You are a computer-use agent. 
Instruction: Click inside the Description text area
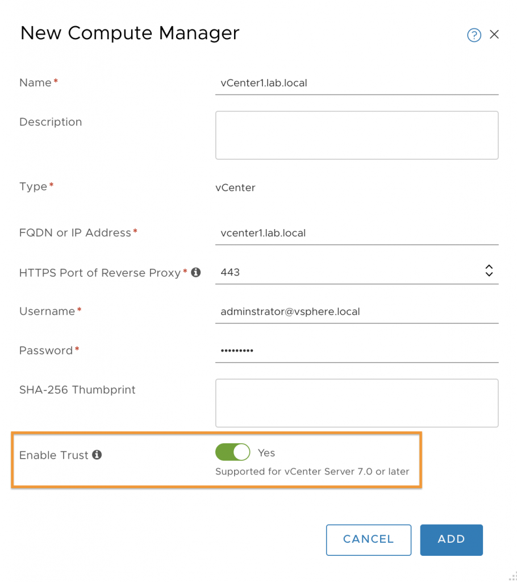tap(357, 135)
